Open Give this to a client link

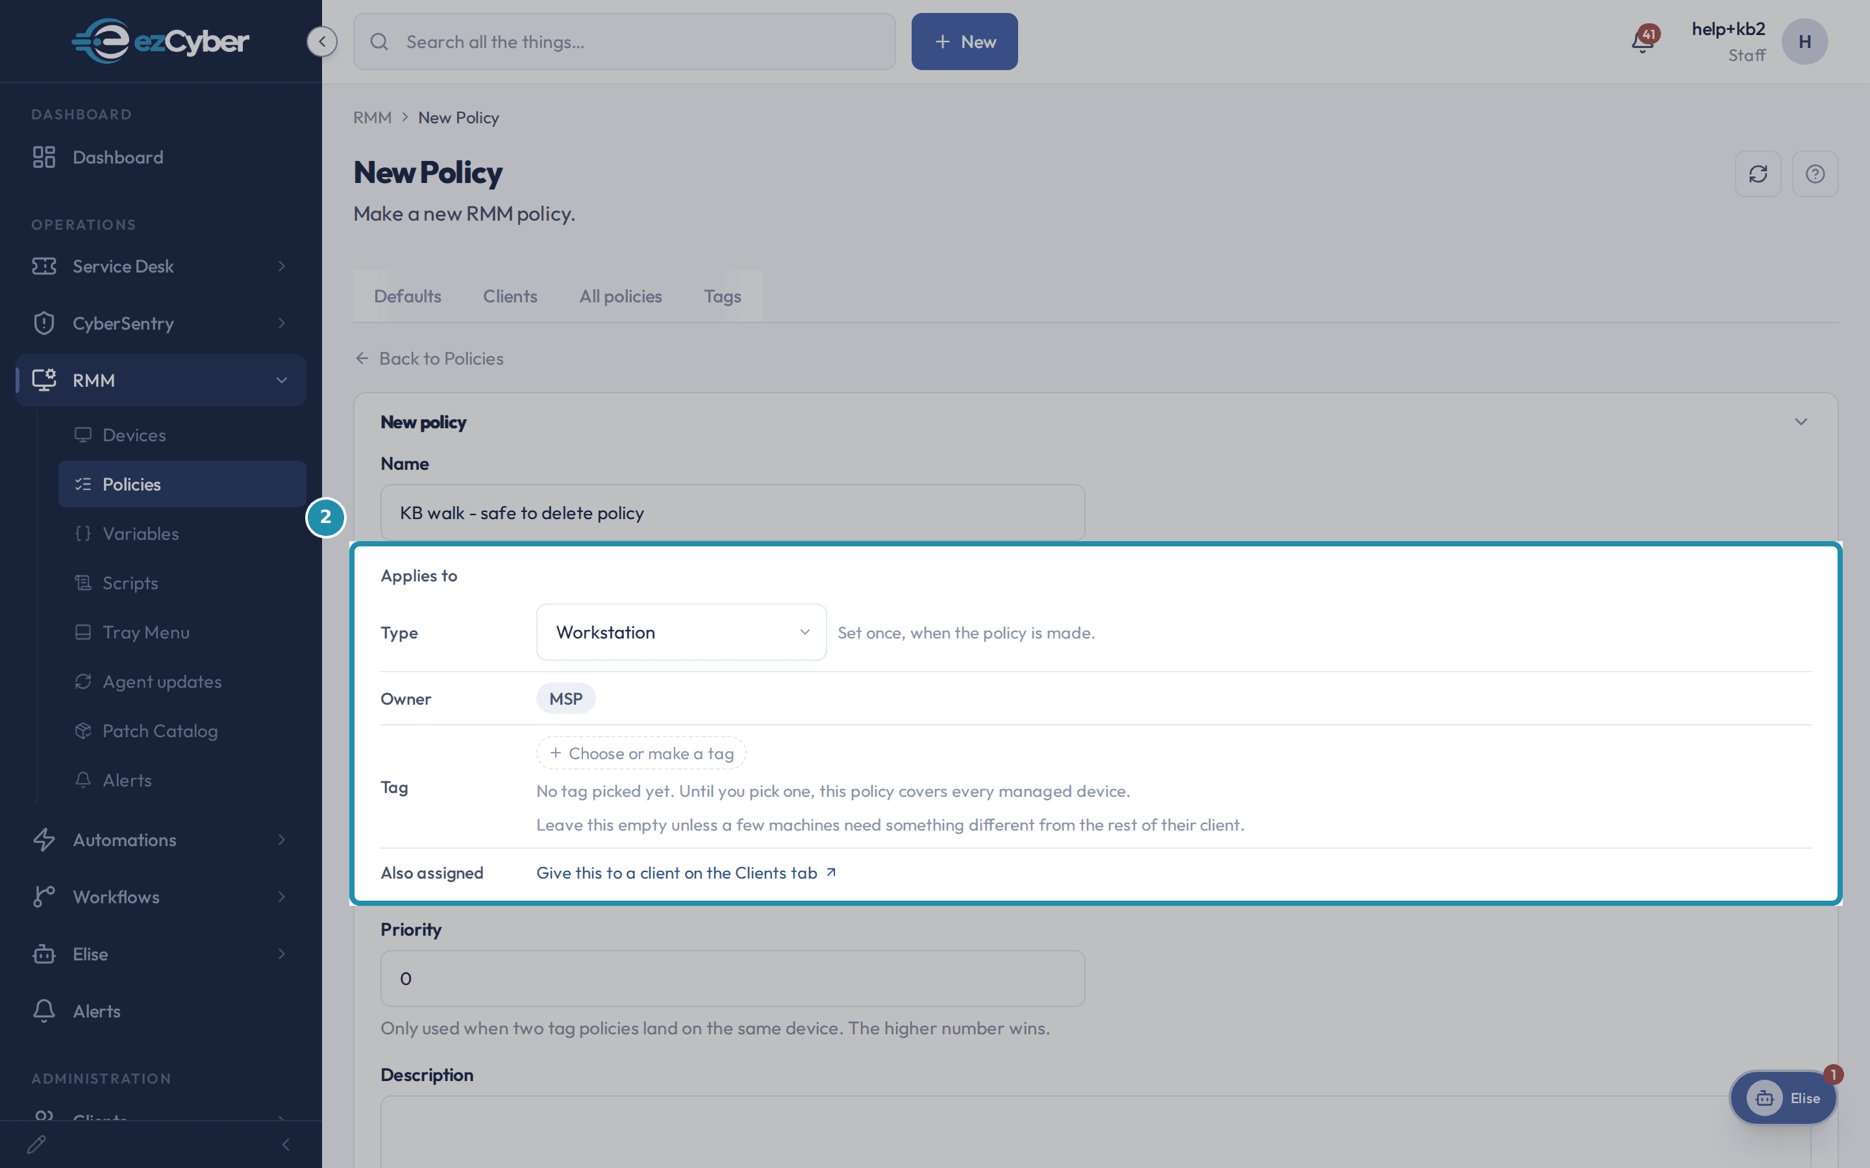pyautogui.click(x=686, y=873)
